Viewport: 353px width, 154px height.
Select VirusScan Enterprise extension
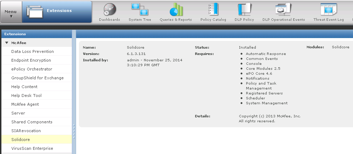pyautogui.click(x=37, y=148)
